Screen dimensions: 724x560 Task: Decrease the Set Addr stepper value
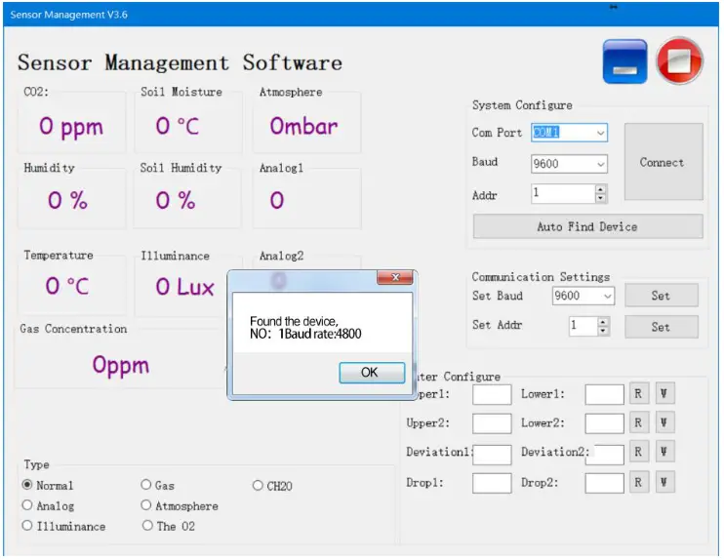tap(603, 331)
